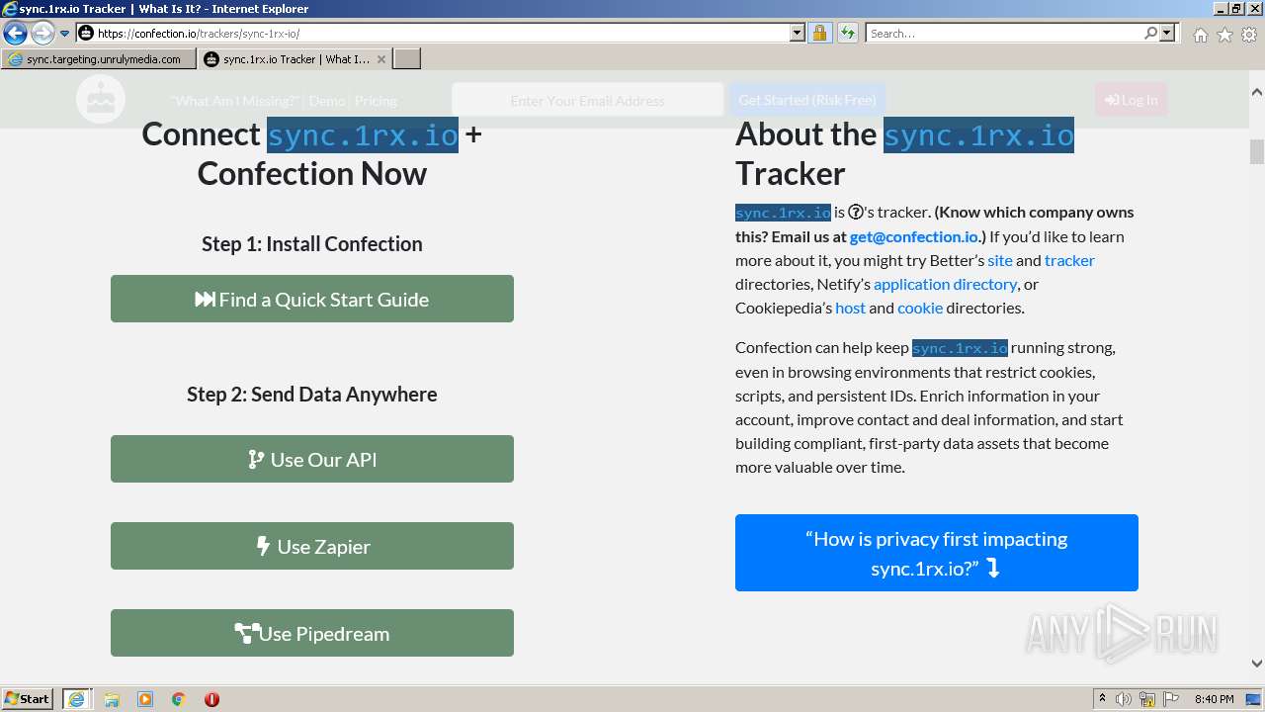Open the search provider dropdown arrow
This screenshot has width=1265, height=712.
(x=1167, y=33)
